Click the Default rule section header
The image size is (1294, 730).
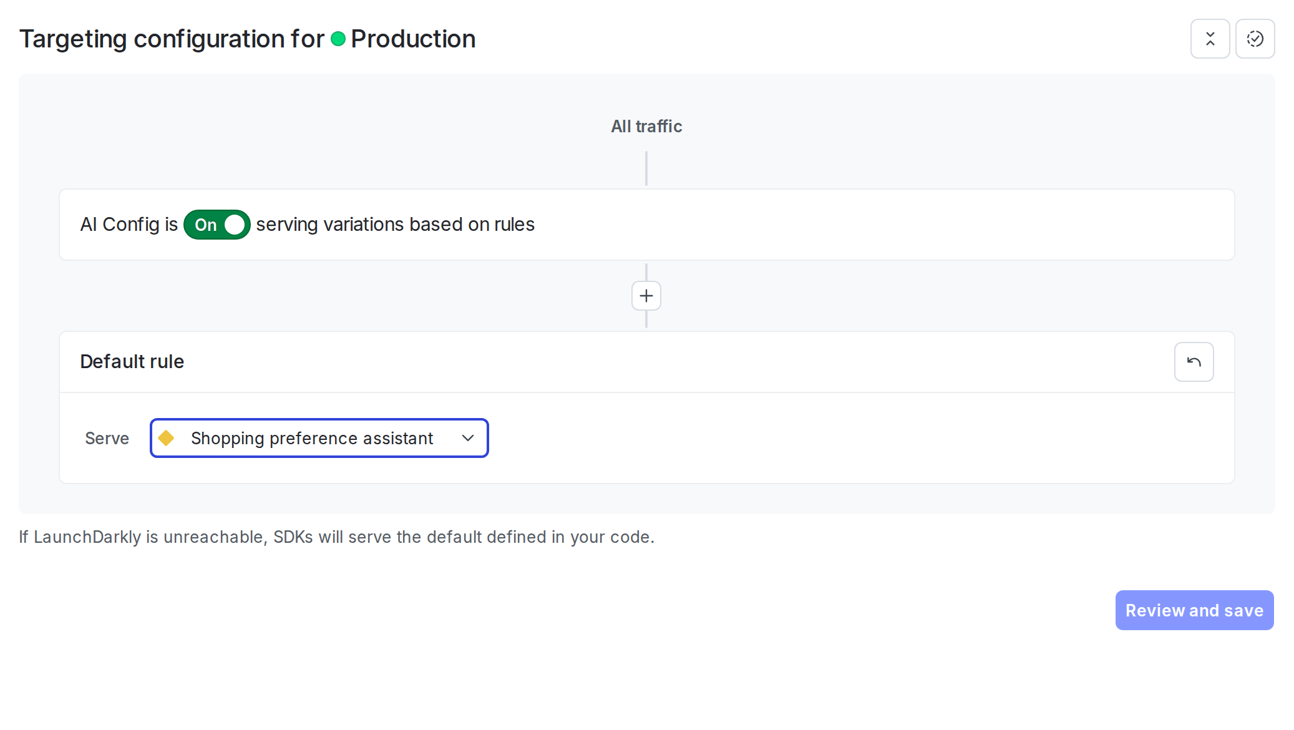(132, 362)
